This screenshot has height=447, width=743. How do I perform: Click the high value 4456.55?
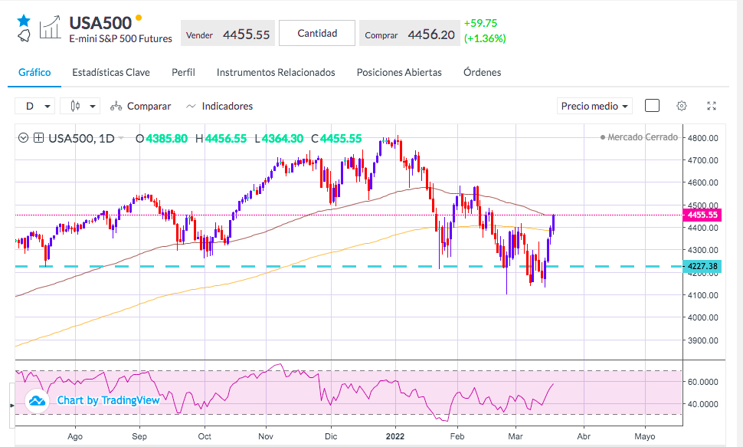(225, 139)
